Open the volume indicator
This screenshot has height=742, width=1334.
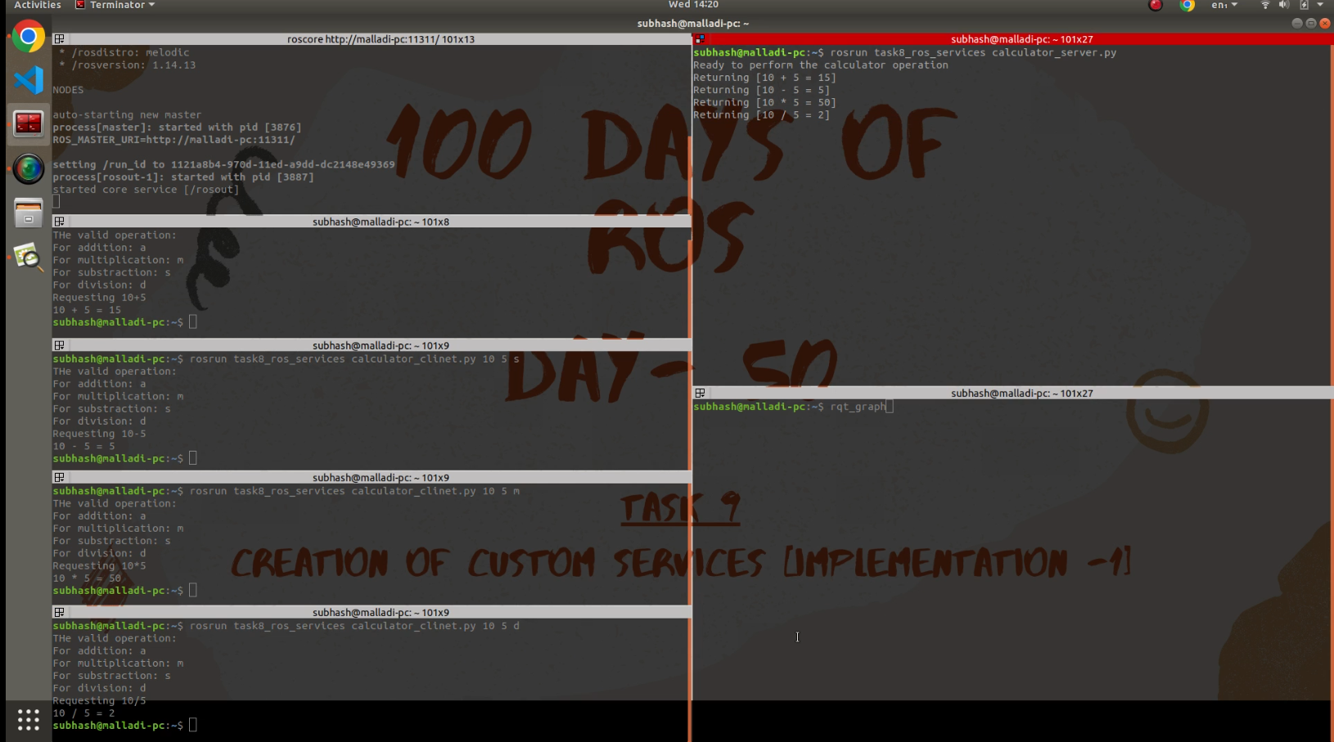[x=1283, y=5]
